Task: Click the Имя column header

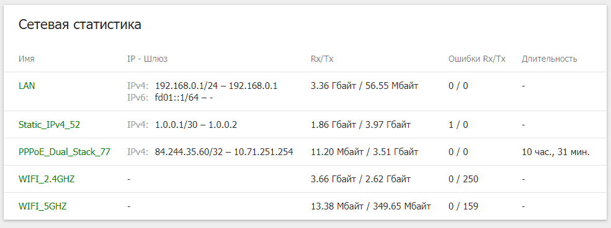Action: pos(27,59)
